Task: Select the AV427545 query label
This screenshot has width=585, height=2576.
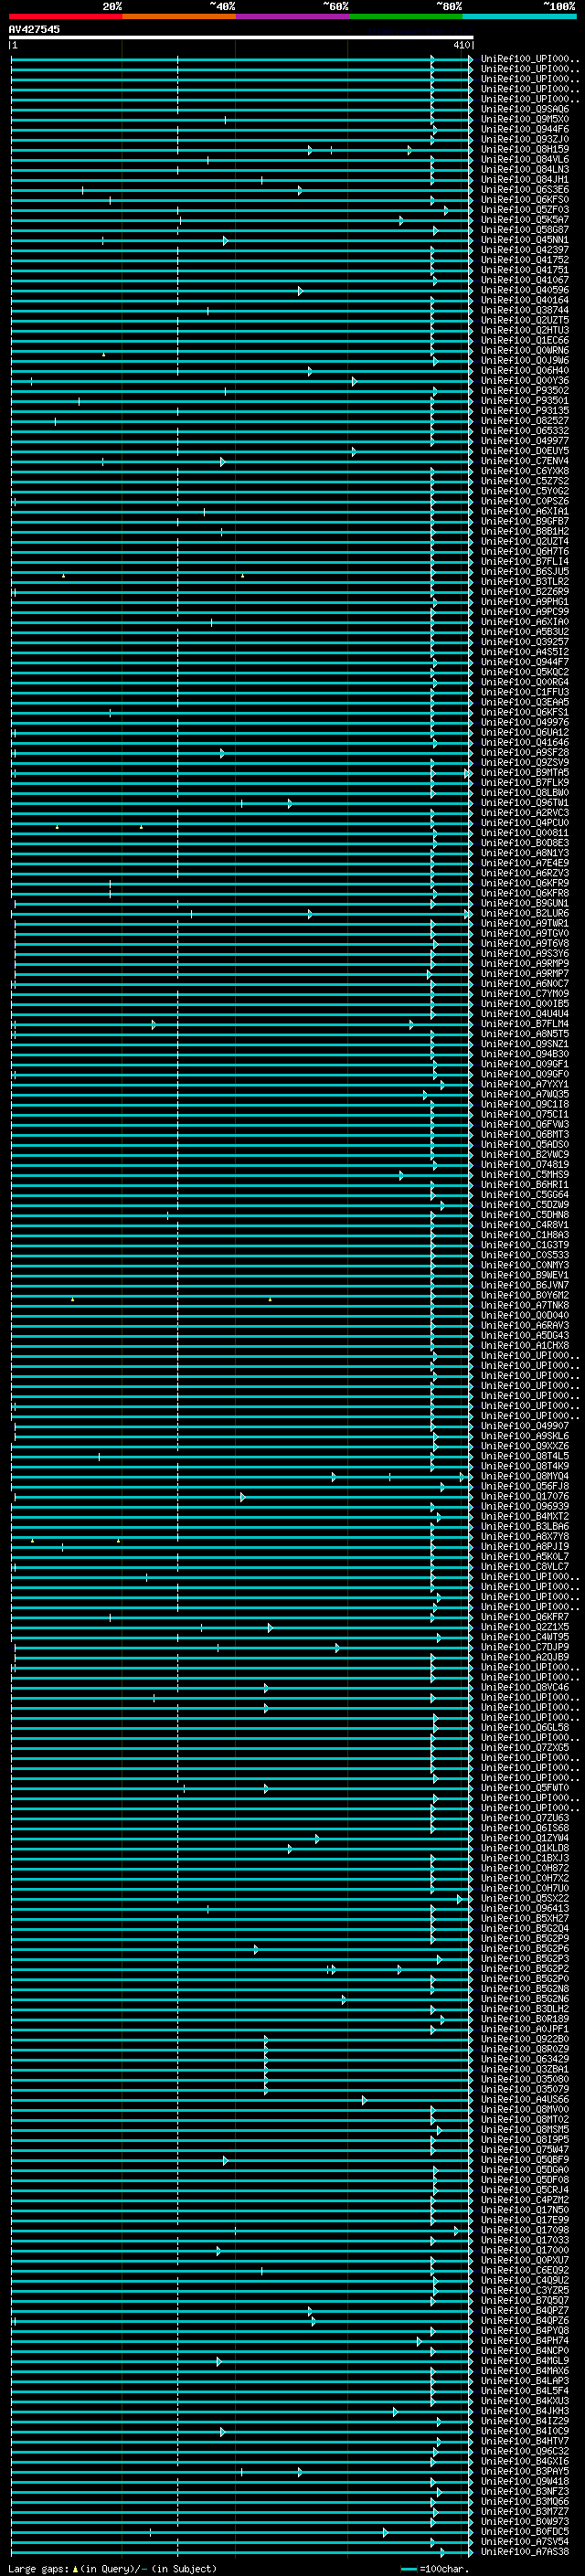Action: [34, 29]
